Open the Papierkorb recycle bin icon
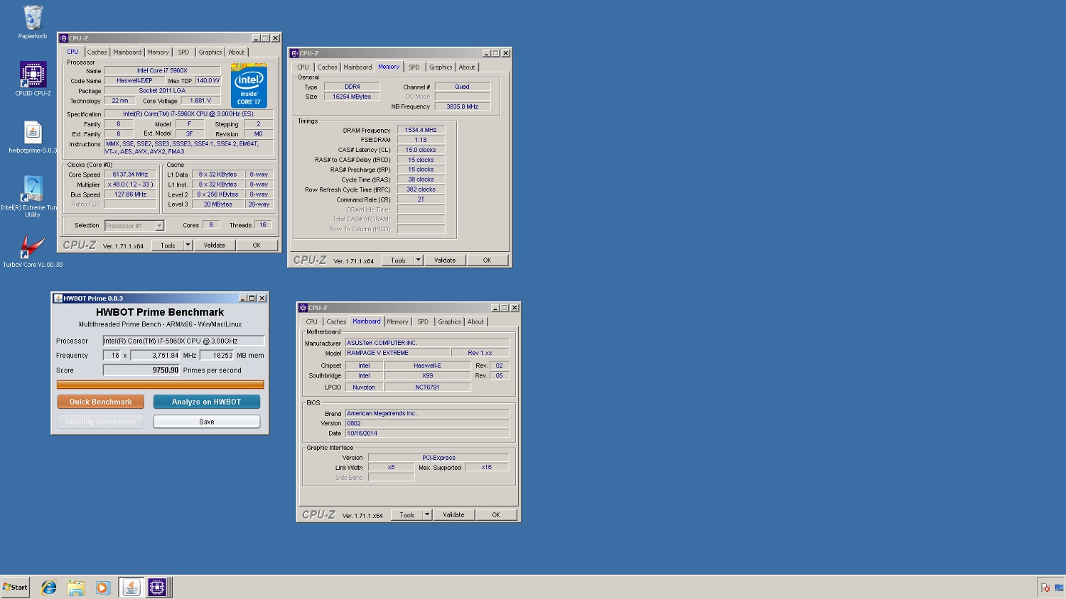This screenshot has width=1066, height=599. (x=33, y=22)
